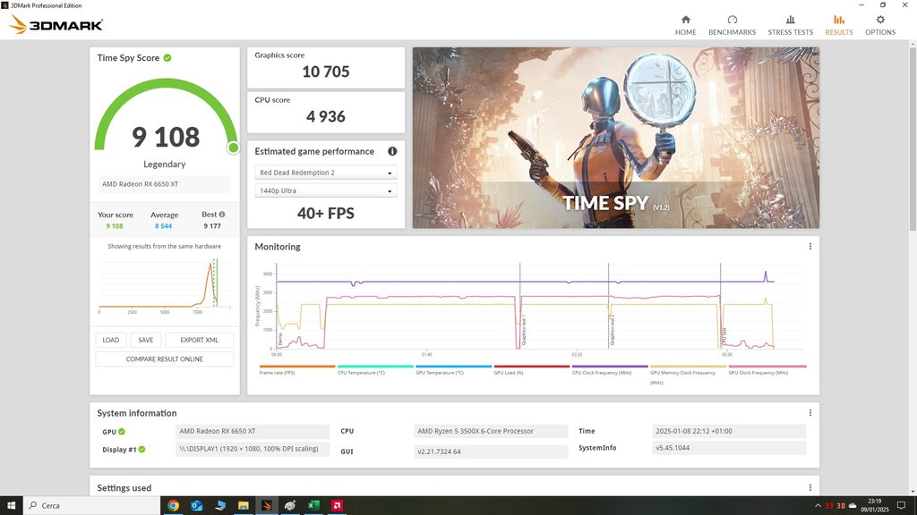The image size is (917, 515).
Task: Switch to STRESS TESTS tab
Action: point(790,26)
